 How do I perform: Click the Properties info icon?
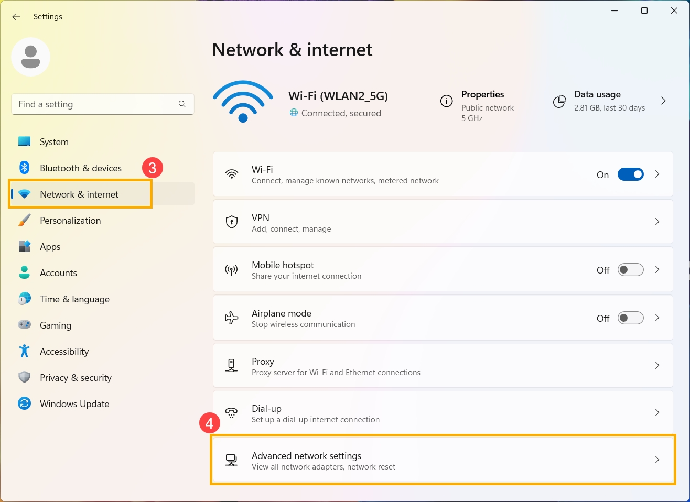pyautogui.click(x=446, y=101)
